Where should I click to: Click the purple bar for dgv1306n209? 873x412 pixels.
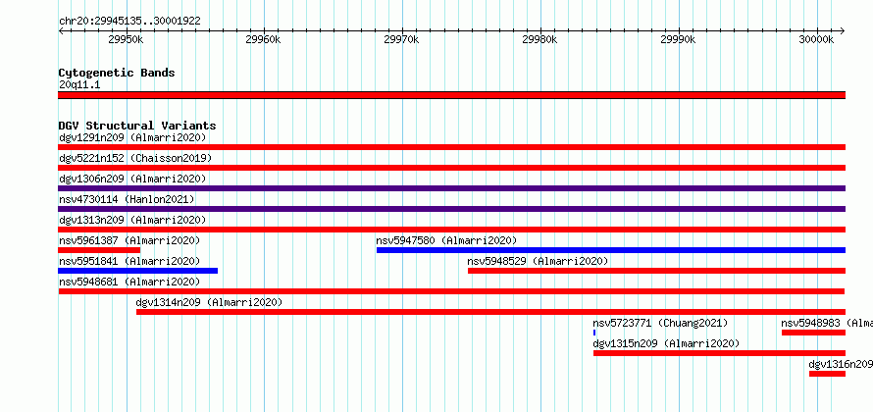[x=451, y=188]
